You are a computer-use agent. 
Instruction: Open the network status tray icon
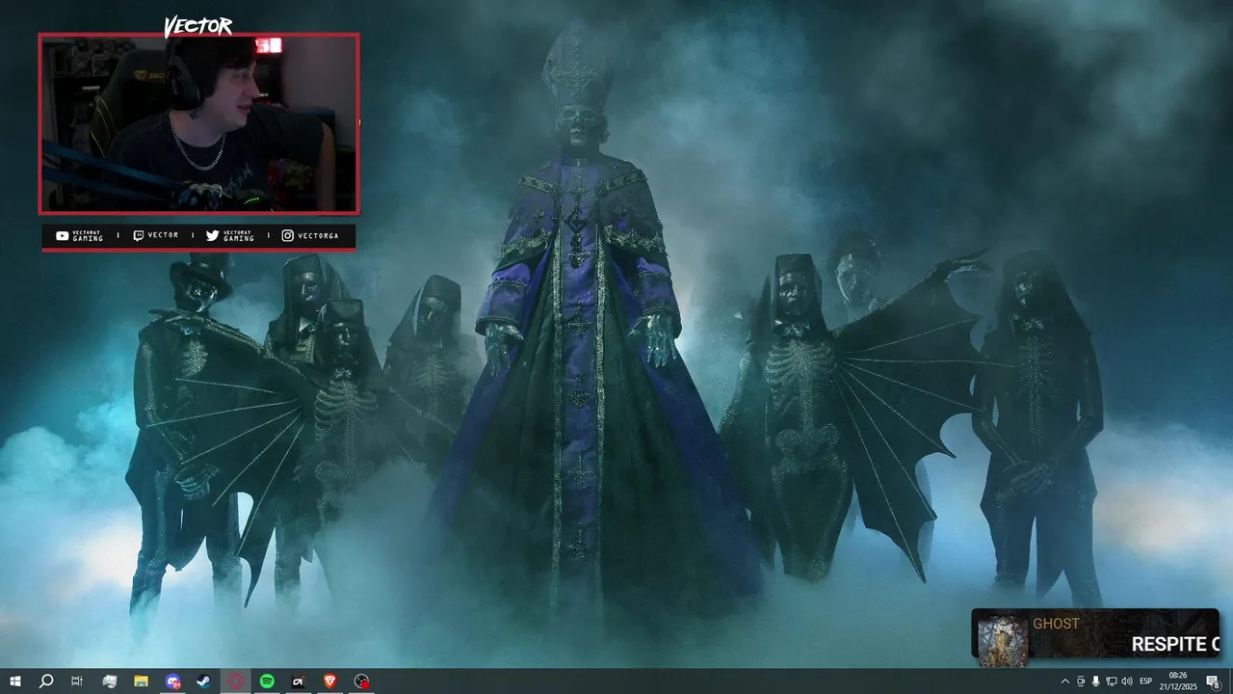click(x=1111, y=681)
